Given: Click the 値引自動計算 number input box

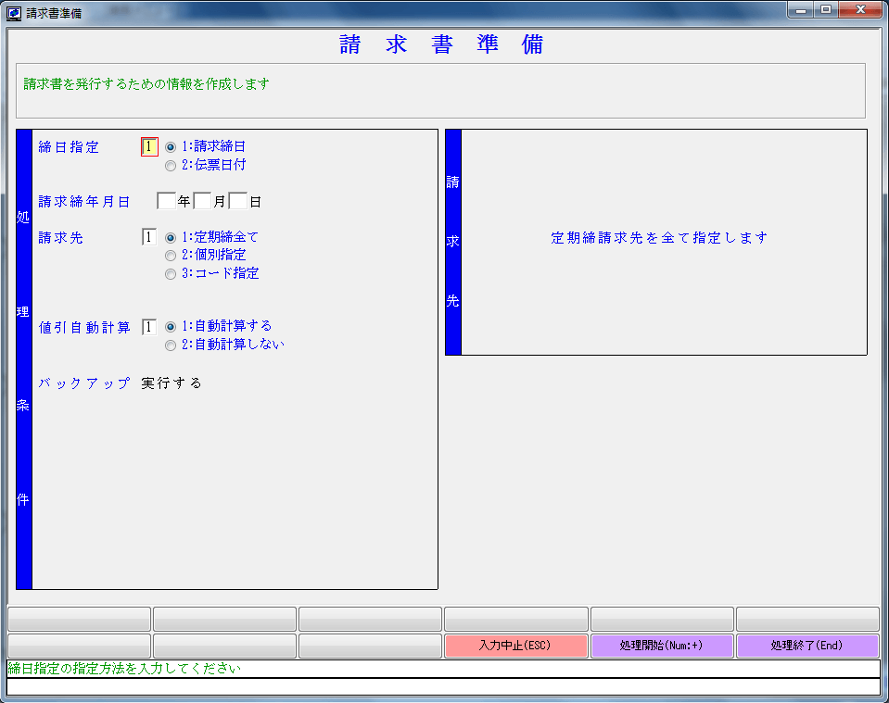Looking at the screenshot, I should [149, 327].
